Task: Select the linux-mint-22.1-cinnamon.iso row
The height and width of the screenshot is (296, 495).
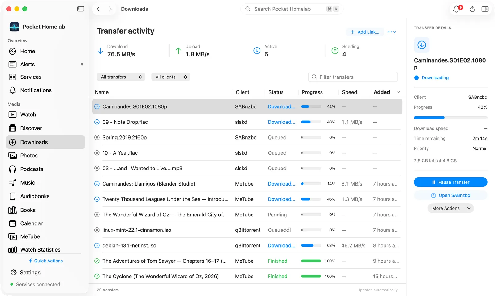Action: point(247,230)
